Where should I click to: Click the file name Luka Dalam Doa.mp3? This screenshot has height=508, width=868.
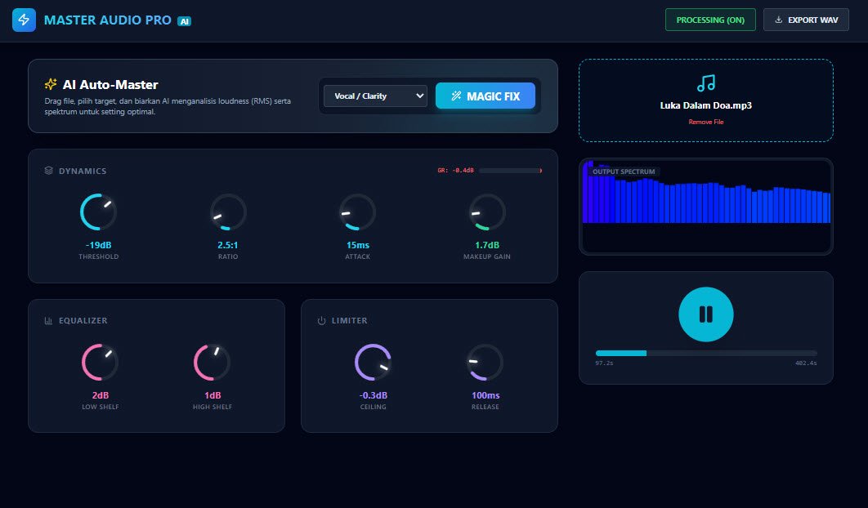pos(706,105)
